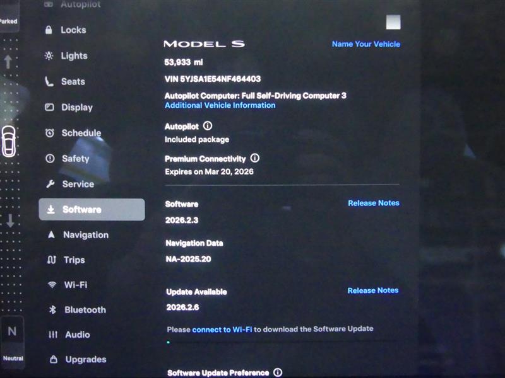Select the Software menu item

click(x=92, y=210)
